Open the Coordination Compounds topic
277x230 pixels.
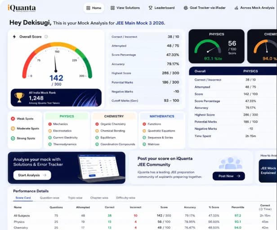(x=115, y=144)
